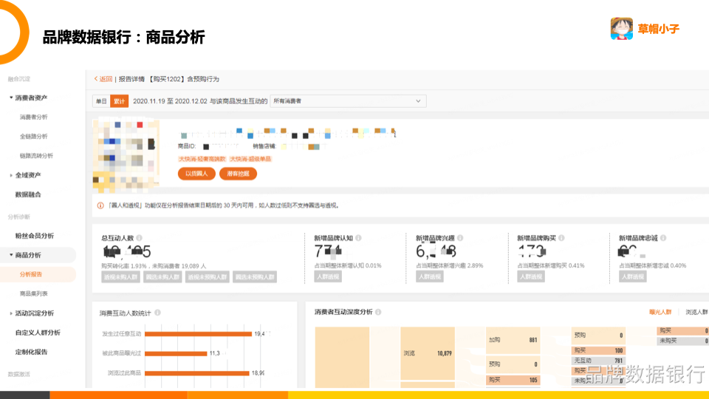This screenshot has height=399, width=709.
Task: Click the 加购 881 flow node
Action: click(513, 340)
